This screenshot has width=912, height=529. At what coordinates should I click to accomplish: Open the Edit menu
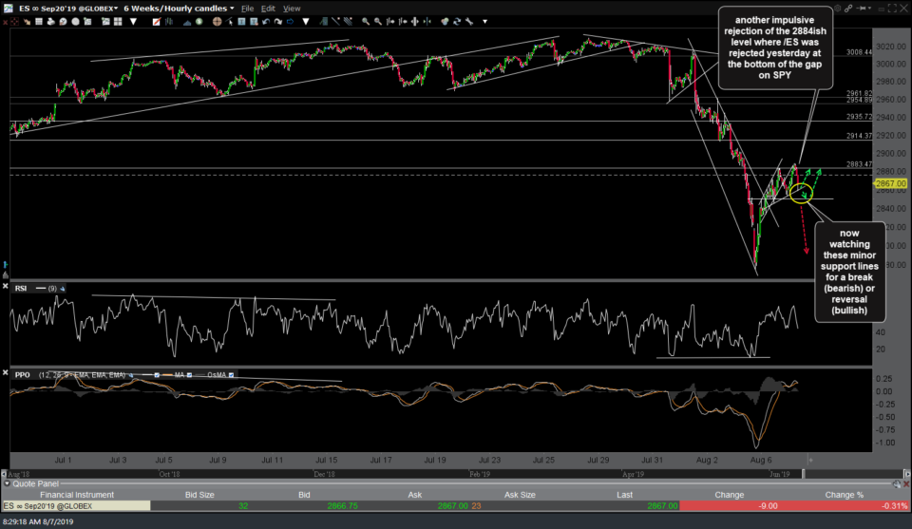click(x=268, y=9)
